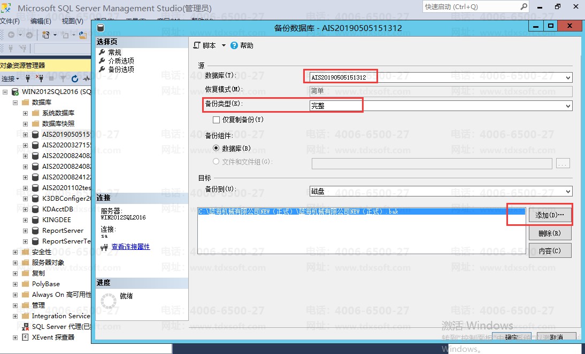Collapse the 数据库 folder node
Screen dimensions: 585x354
[x=16, y=102]
